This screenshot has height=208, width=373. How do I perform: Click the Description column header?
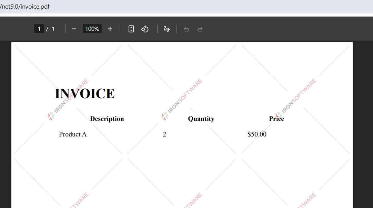tap(107, 119)
